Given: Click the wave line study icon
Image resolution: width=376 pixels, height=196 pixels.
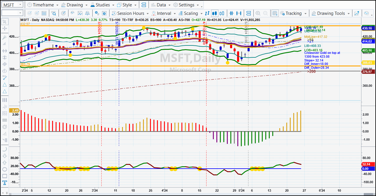Looking at the screenshot, I should click(72, 13).
